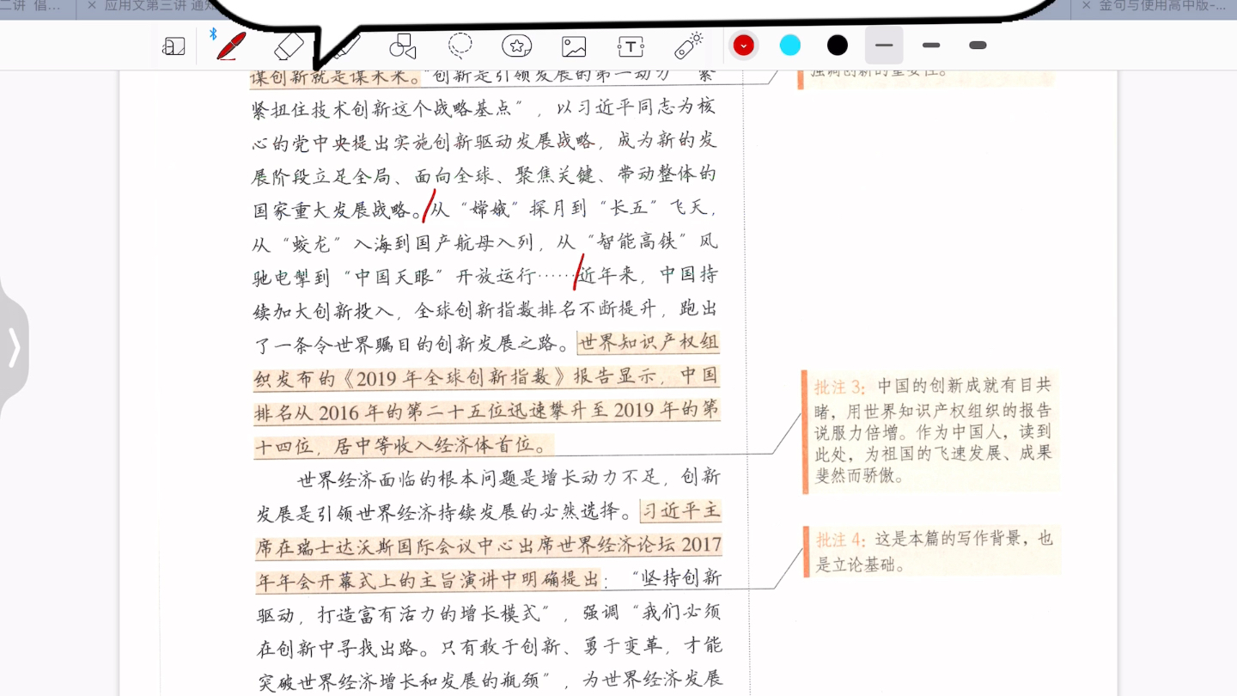Choose the red pen color

coord(744,46)
